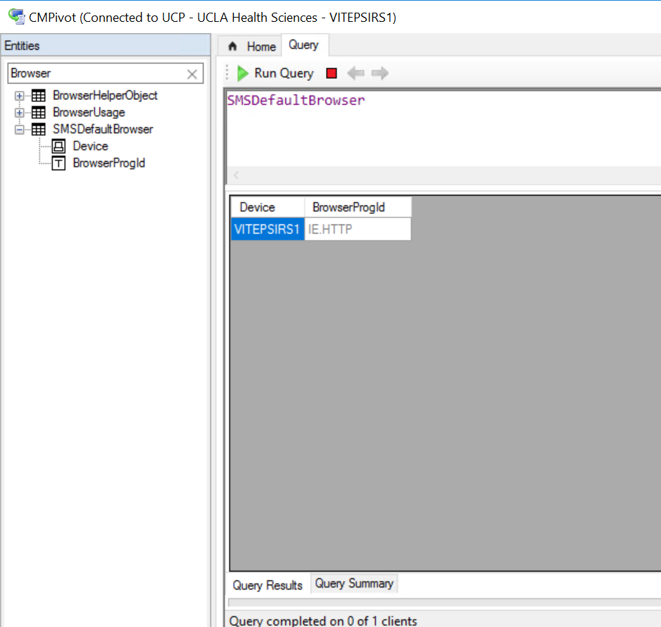Image resolution: width=661 pixels, height=627 pixels.
Task: Go forward with the right arrow toolbar icon
Action: [x=380, y=73]
